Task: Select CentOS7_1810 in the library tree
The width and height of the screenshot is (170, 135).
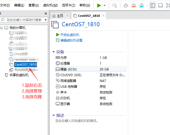Action: coord(26,65)
